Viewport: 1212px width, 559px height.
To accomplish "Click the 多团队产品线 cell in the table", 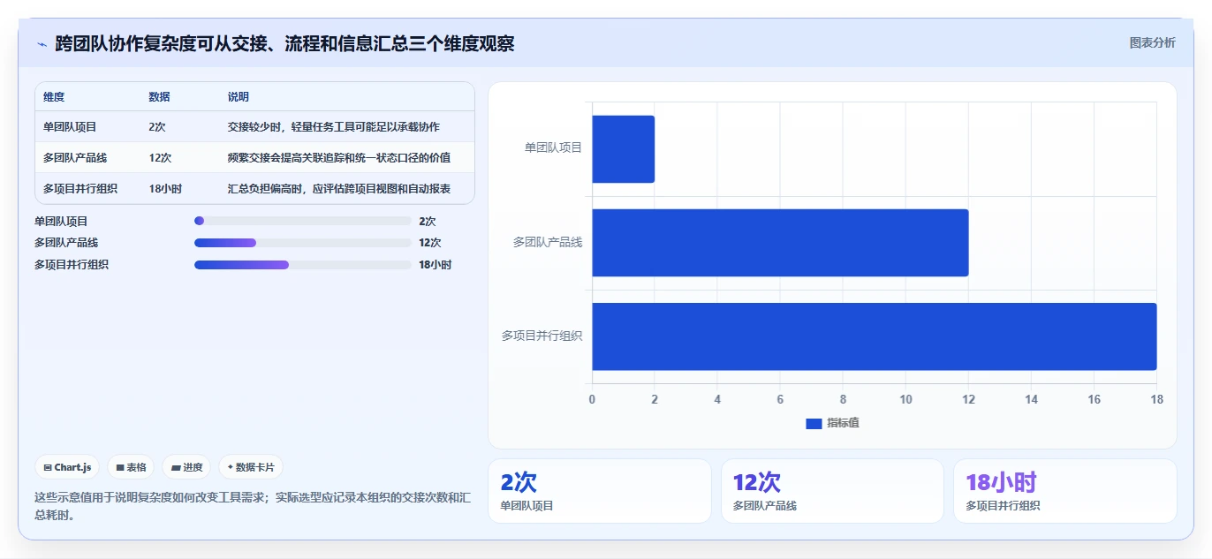I will (x=75, y=158).
